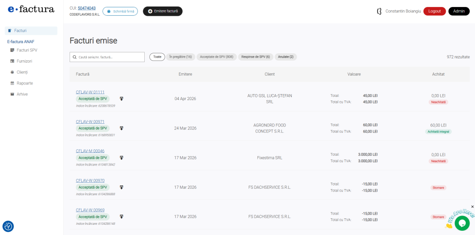
Task: Filter by În pregătire (16)
Action: coord(180,57)
